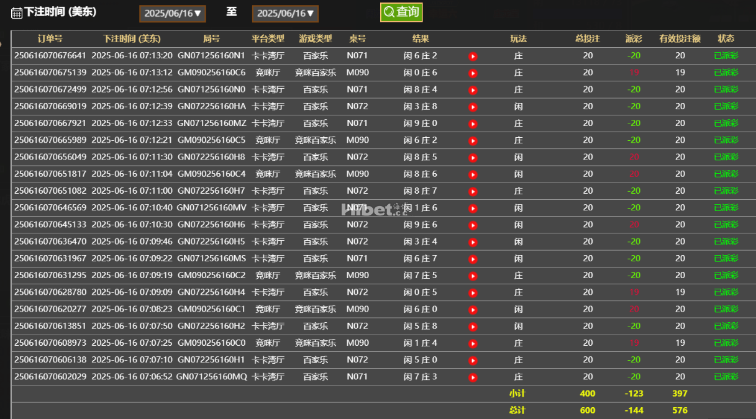Select the 状态 column header
The image size is (756, 419).
click(726, 38)
